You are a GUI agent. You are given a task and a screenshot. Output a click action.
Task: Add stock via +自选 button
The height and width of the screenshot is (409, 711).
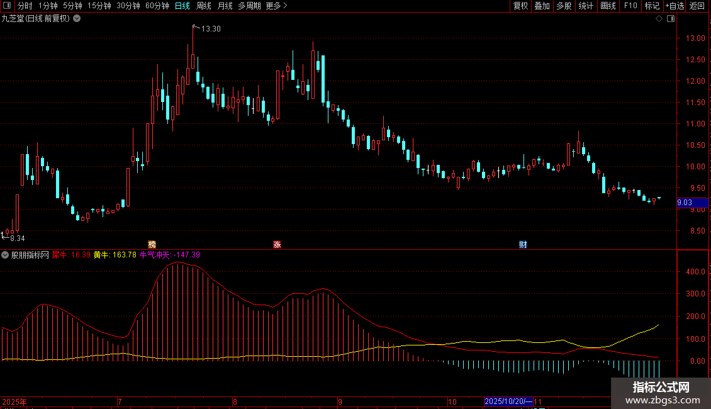coord(674,6)
